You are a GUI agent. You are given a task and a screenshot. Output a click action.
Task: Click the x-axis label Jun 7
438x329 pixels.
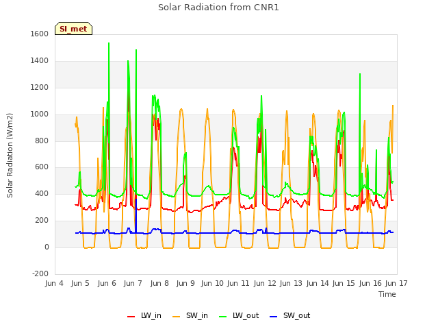(x=133, y=283)
